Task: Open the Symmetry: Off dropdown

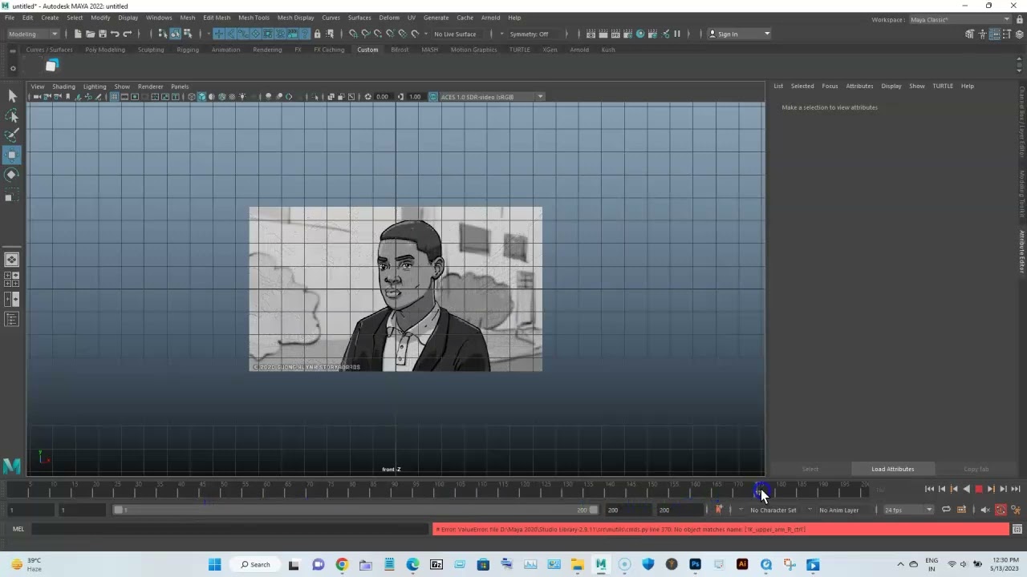Action: [530, 34]
